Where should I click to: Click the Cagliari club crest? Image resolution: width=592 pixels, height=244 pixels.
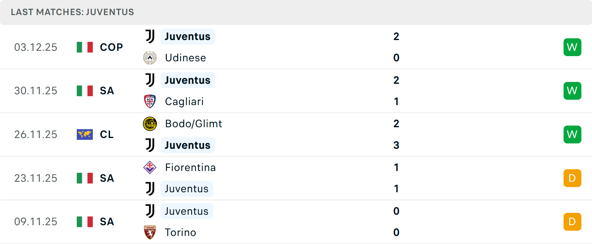(150, 101)
